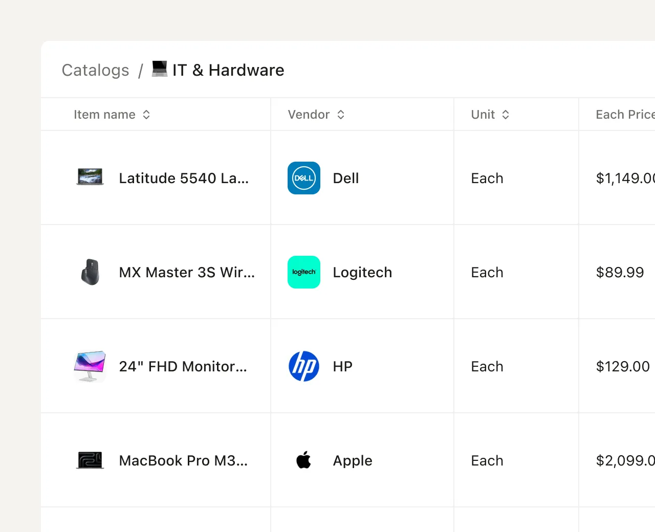Click the MacBook Pro M3... item name

pyautogui.click(x=183, y=460)
